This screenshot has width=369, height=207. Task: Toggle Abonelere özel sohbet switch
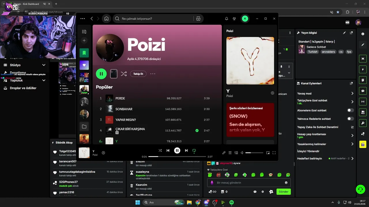click(351, 110)
